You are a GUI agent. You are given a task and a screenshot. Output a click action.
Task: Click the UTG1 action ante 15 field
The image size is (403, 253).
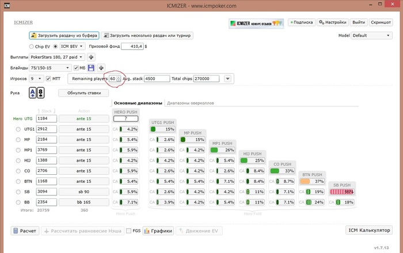(x=84, y=129)
